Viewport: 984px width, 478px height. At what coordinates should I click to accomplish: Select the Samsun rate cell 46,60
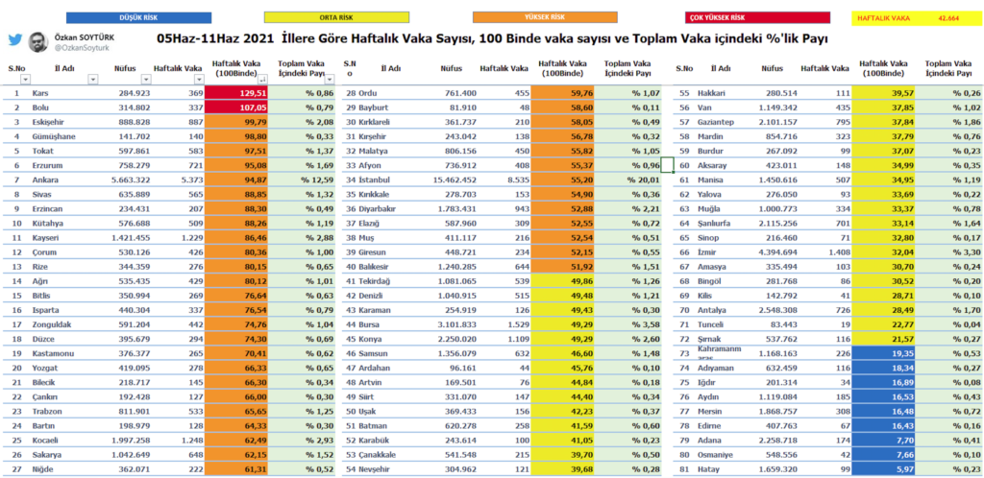[562, 354]
